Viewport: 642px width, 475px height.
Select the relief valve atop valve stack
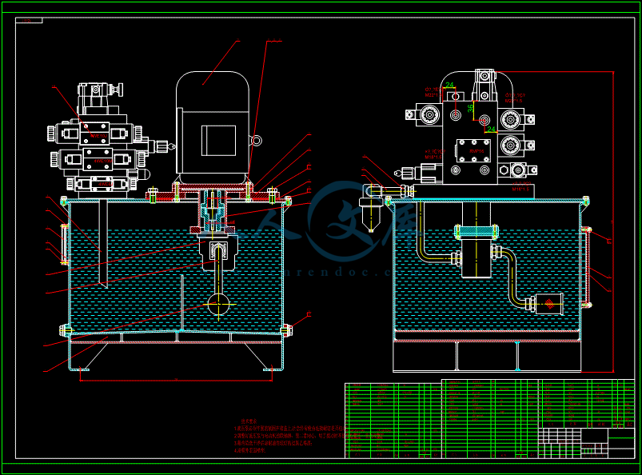click(98, 94)
